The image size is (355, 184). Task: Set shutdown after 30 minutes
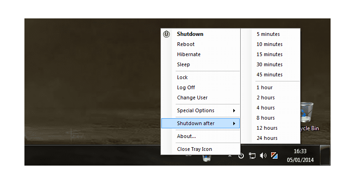pyautogui.click(x=270, y=64)
